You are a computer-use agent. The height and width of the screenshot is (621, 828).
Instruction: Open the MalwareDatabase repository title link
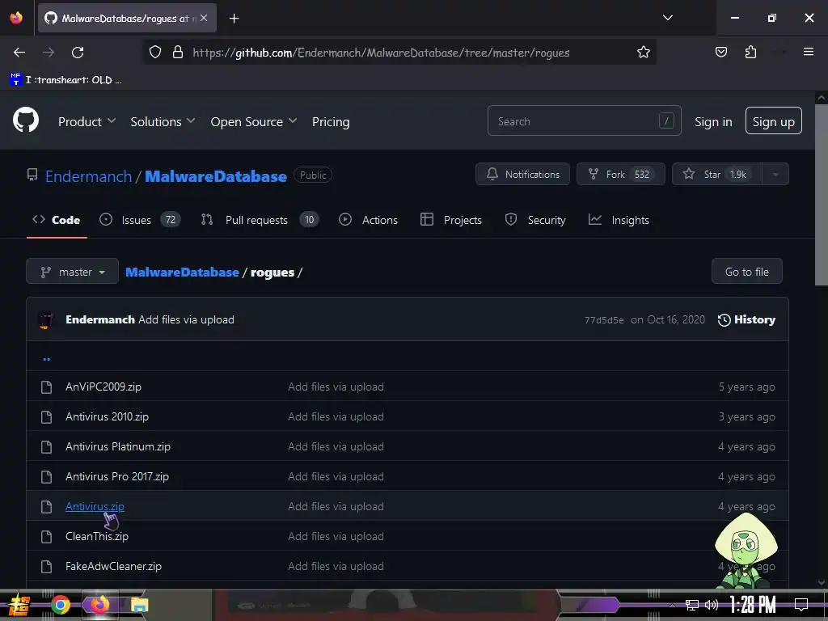pyautogui.click(x=215, y=175)
